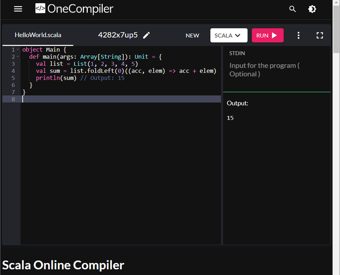Collapse the fold arrow on line 2
Viewport: 340px width, 275px height.
(x=18, y=57)
